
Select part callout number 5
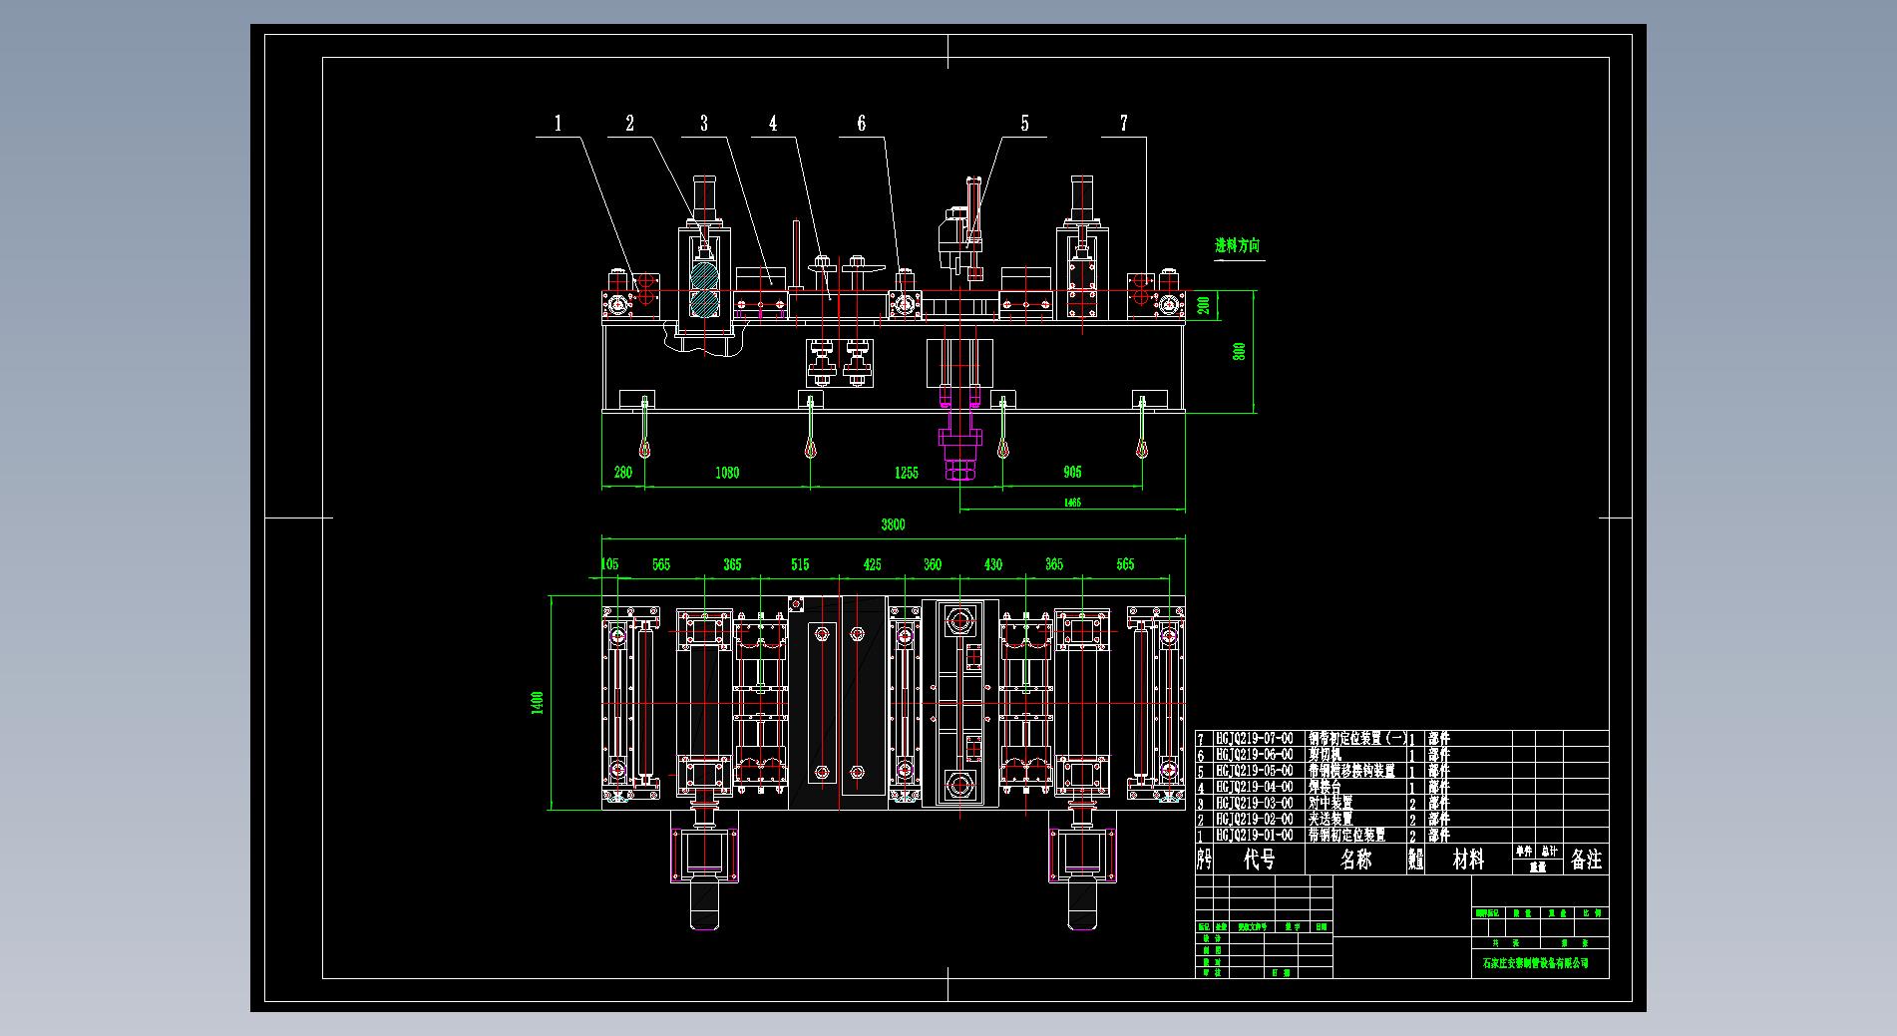point(1024,124)
